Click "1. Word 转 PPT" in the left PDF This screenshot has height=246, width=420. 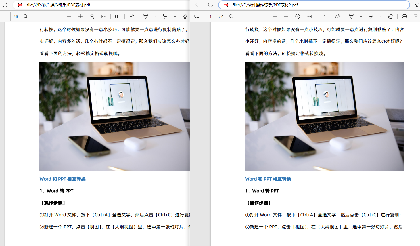57,191
